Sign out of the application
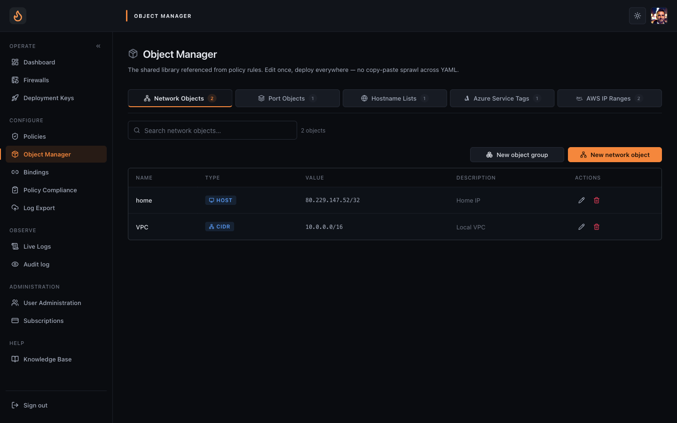The width and height of the screenshot is (677, 423). pyautogui.click(x=56, y=405)
